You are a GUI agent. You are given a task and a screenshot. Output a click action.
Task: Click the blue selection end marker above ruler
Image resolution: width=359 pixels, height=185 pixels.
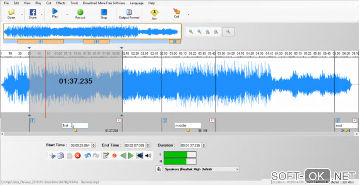click(x=121, y=48)
